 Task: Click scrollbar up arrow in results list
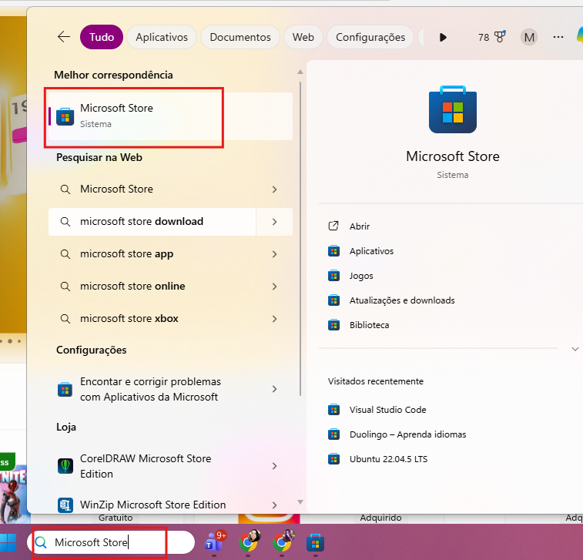click(300, 72)
